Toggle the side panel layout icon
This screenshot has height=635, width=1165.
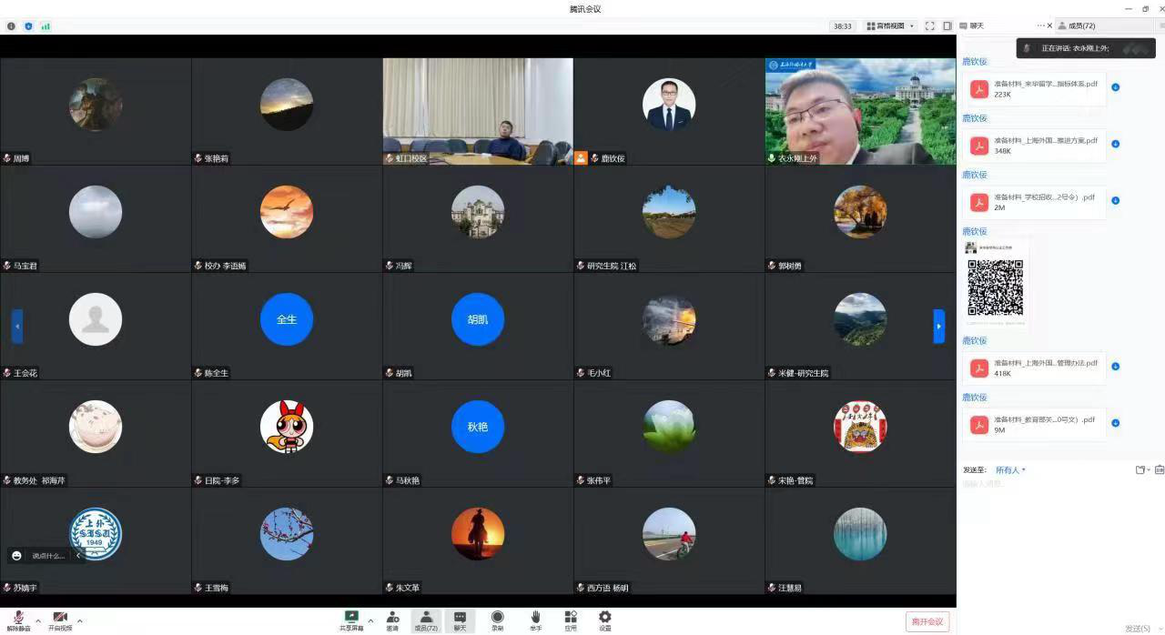coord(947,26)
